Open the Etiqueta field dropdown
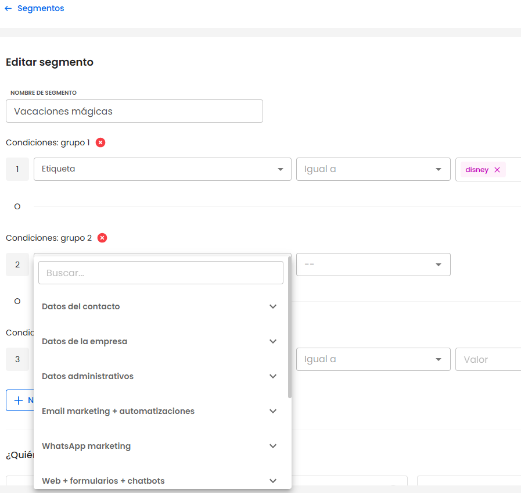The width and height of the screenshot is (521, 493). (x=162, y=169)
